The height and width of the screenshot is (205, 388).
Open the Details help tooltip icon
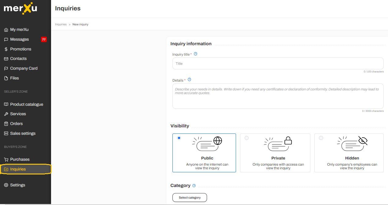point(189,79)
